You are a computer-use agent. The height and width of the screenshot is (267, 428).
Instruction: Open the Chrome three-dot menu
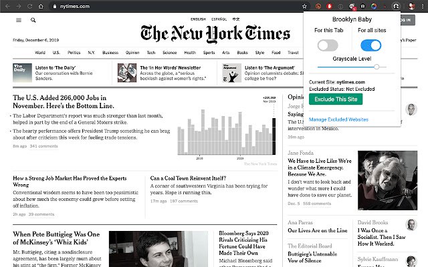click(x=423, y=6)
